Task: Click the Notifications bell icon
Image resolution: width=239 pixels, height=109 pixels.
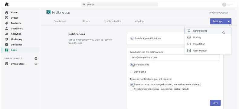Action: pos(189,31)
